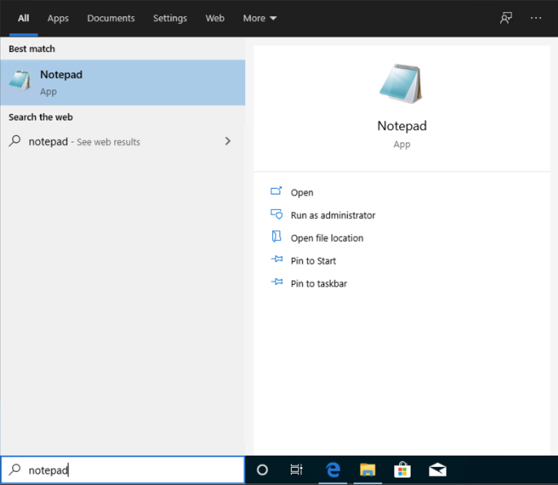Select the Notepad best match result

(x=123, y=82)
